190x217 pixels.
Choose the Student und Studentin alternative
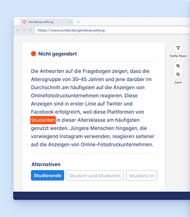click(95, 176)
